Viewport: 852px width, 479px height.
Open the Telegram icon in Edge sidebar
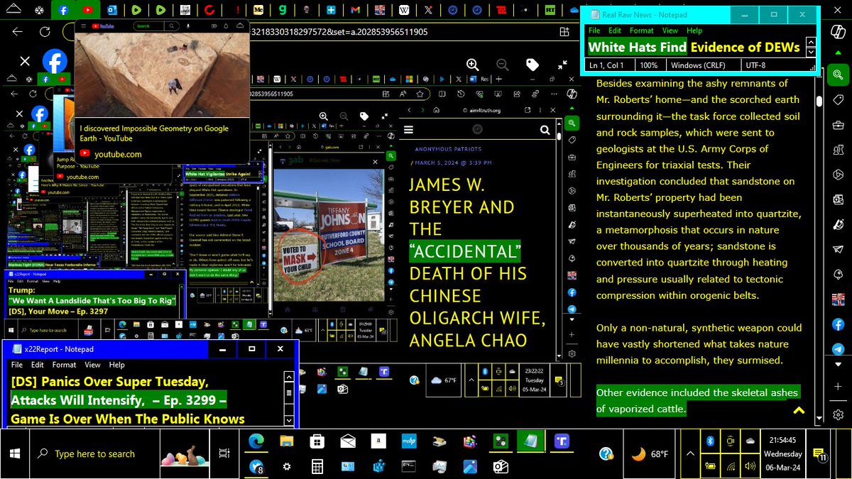838,349
